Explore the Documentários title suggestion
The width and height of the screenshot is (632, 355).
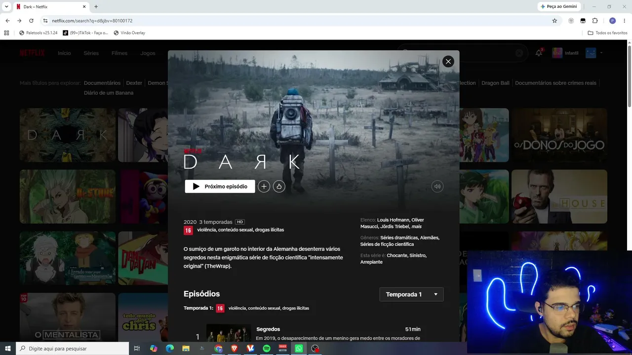[x=102, y=83]
